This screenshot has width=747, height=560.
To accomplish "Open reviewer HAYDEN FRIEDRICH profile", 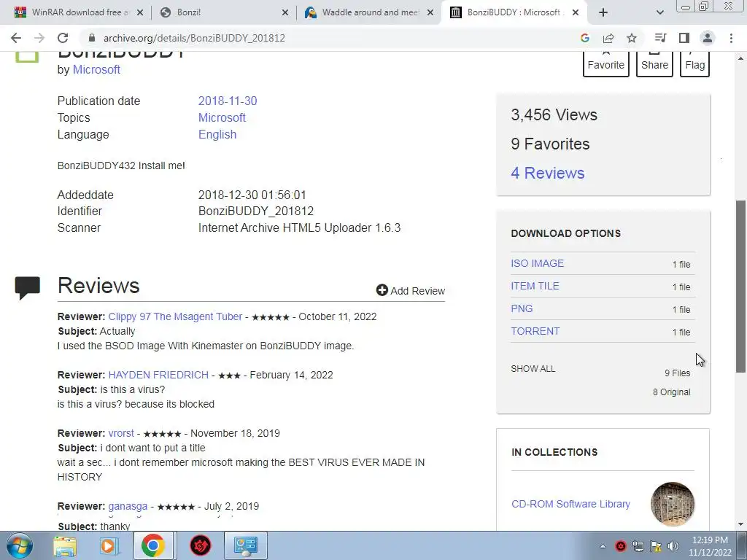I will pos(158,376).
